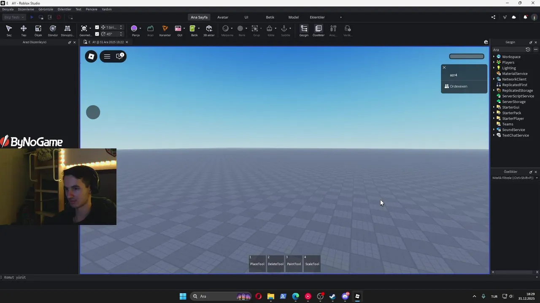Viewport: 540px width, 303px height.
Task: Click the Karakter tool icon
Action: pyautogui.click(x=165, y=31)
